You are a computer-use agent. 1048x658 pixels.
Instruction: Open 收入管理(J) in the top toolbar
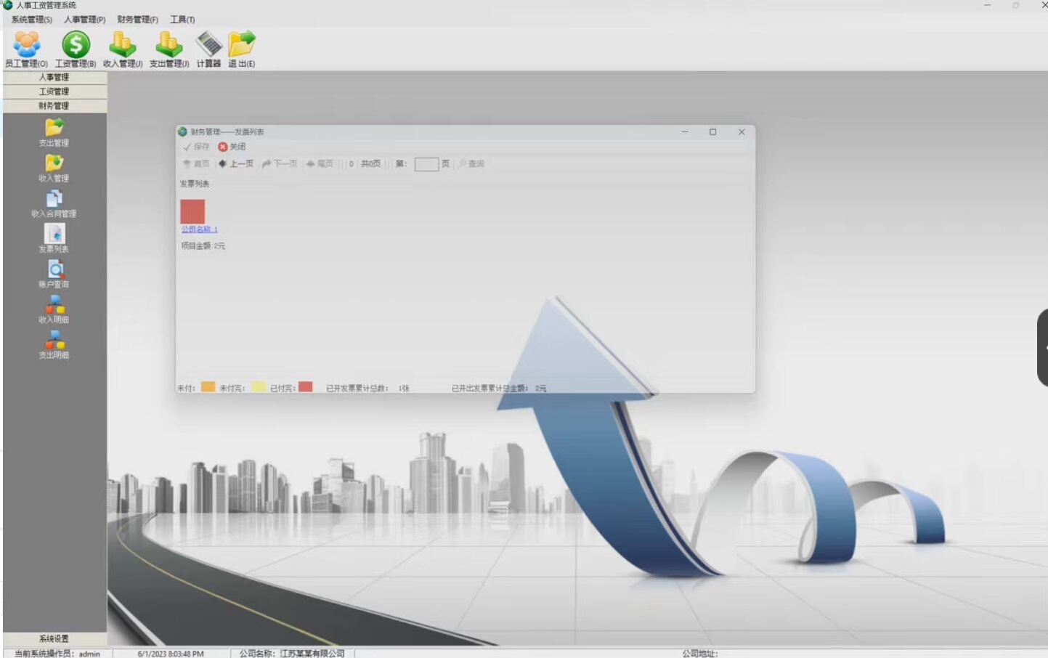click(x=123, y=49)
